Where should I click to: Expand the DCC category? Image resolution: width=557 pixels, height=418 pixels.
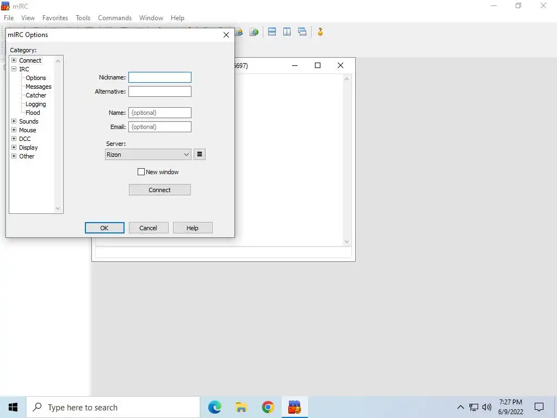tap(14, 139)
